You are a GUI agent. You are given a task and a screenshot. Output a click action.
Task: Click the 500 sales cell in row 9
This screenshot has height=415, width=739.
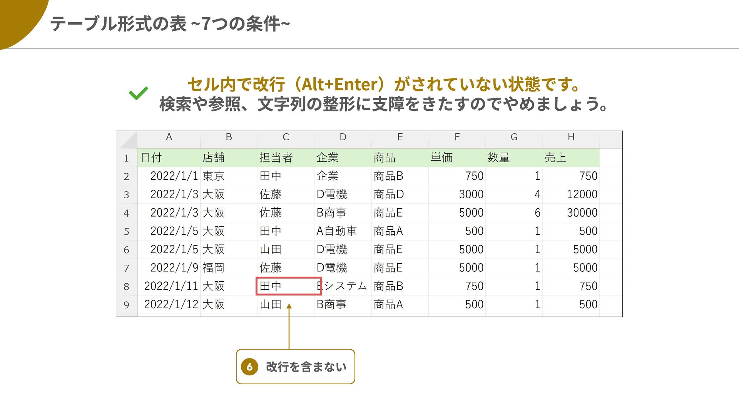(x=571, y=305)
